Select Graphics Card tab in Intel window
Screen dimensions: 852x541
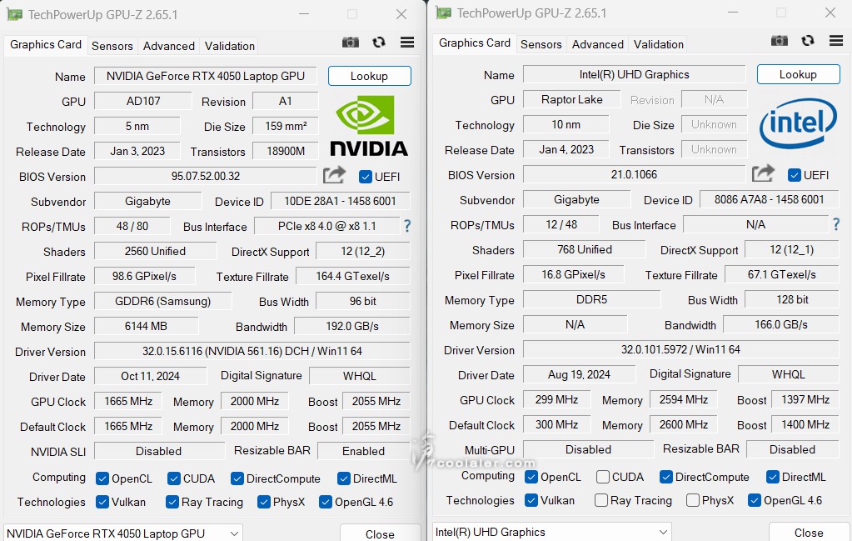pyautogui.click(x=475, y=43)
